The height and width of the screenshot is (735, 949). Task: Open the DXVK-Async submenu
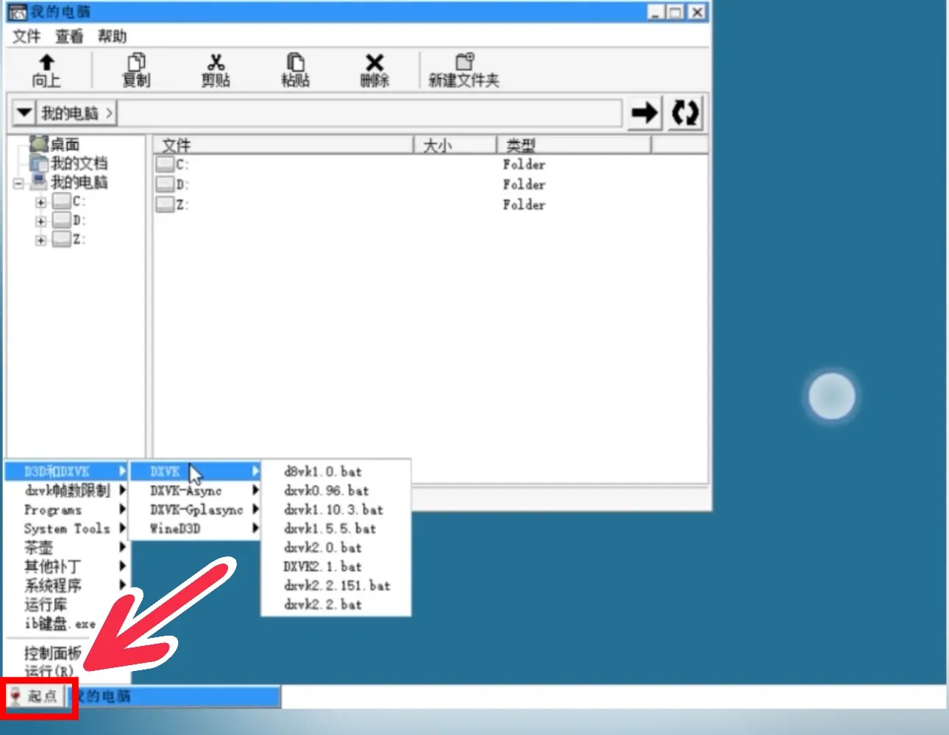[196, 490]
